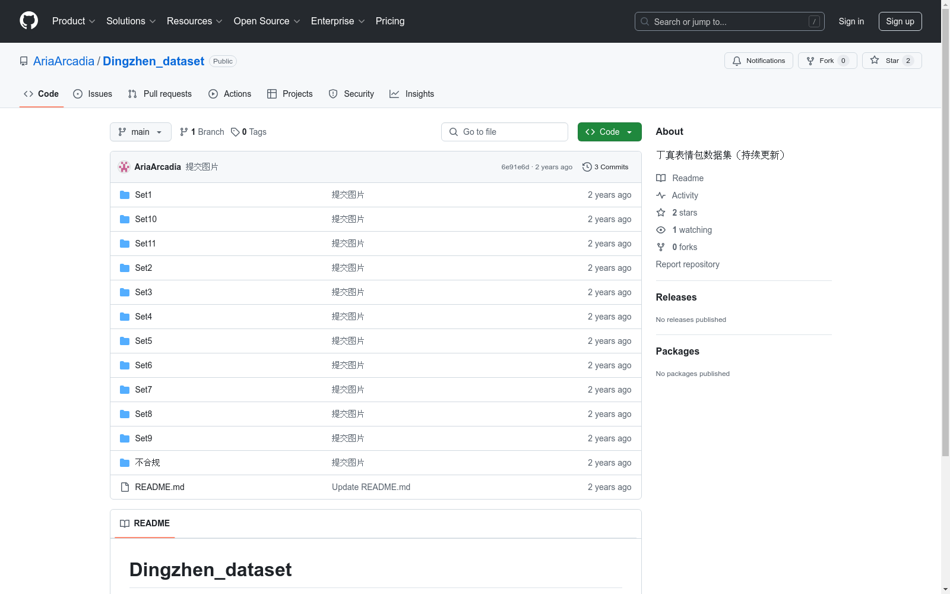
Task: Click the README.md row's 2 years ago timestamp
Action: click(x=610, y=487)
